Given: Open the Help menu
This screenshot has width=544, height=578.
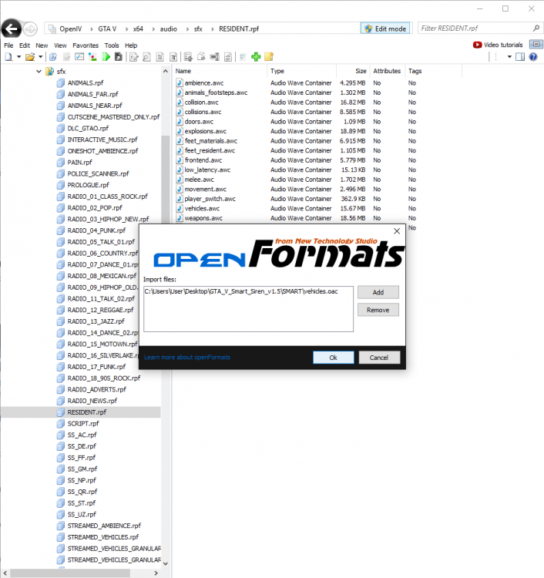Looking at the screenshot, I should coord(131,45).
